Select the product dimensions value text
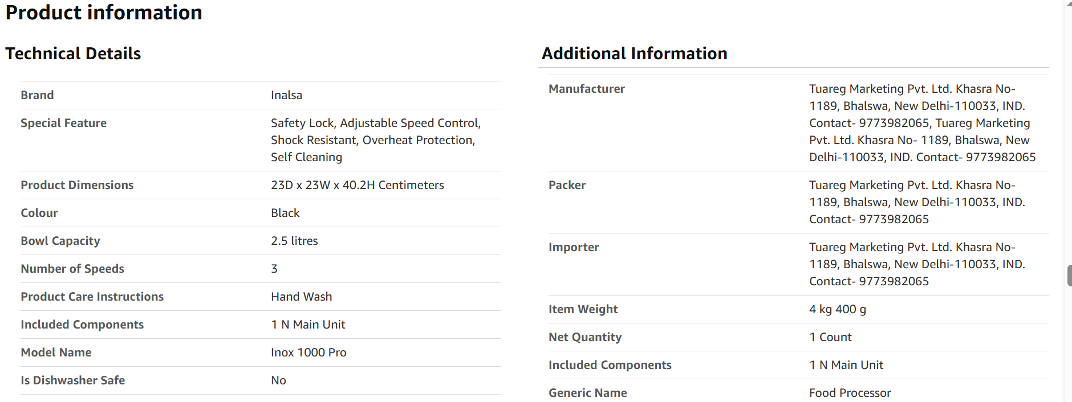The height and width of the screenshot is (402, 1072). 357,185
